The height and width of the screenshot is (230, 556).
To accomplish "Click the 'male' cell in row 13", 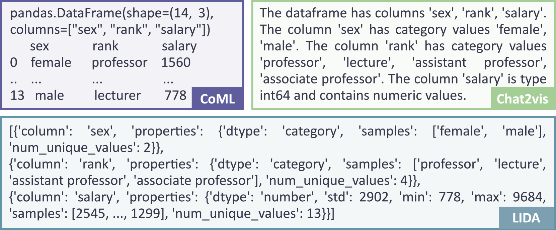I will tap(49, 95).
